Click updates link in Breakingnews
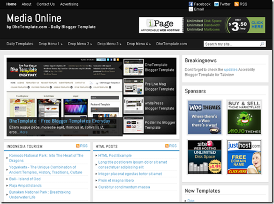 [231, 70]
